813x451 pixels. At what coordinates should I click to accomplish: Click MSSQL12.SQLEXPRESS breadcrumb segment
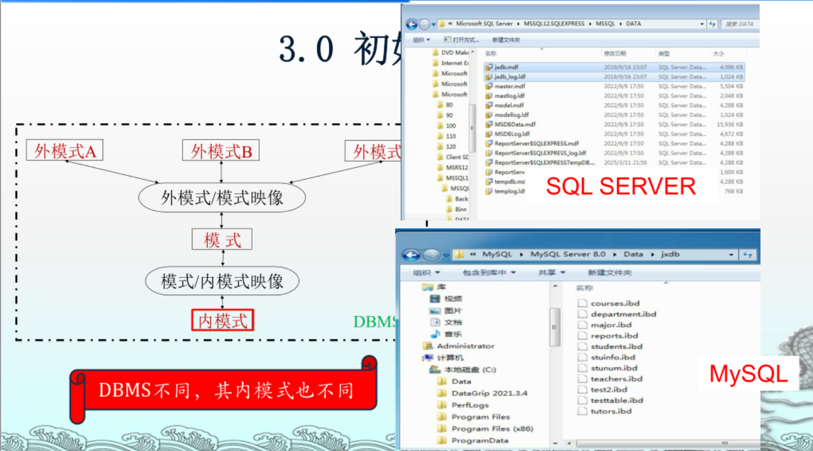click(554, 24)
